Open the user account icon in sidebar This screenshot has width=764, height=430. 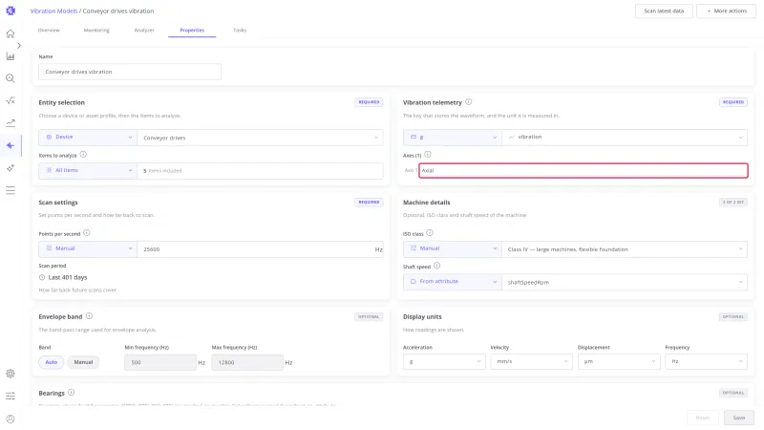[11, 419]
